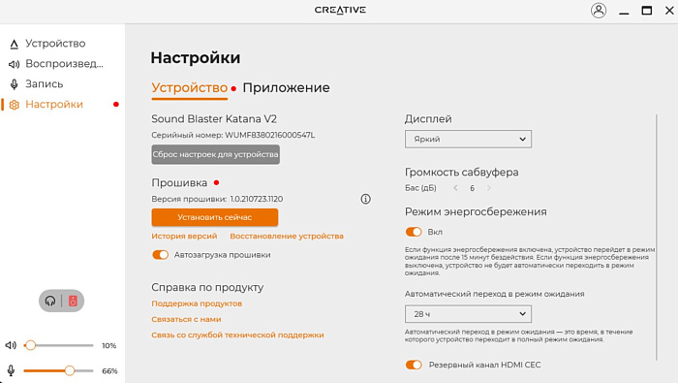This screenshot has width=678, height=383.
Task: Toggle Резервный канал HDMI CEC switch
Action: [x=414, y=365]
